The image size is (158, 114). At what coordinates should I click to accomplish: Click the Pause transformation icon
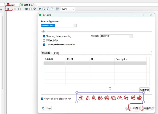click(x=15, y=9)
